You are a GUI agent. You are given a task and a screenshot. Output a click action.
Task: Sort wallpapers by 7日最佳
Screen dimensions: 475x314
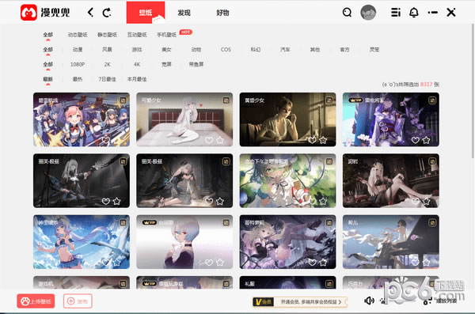[x=107, y=79]
